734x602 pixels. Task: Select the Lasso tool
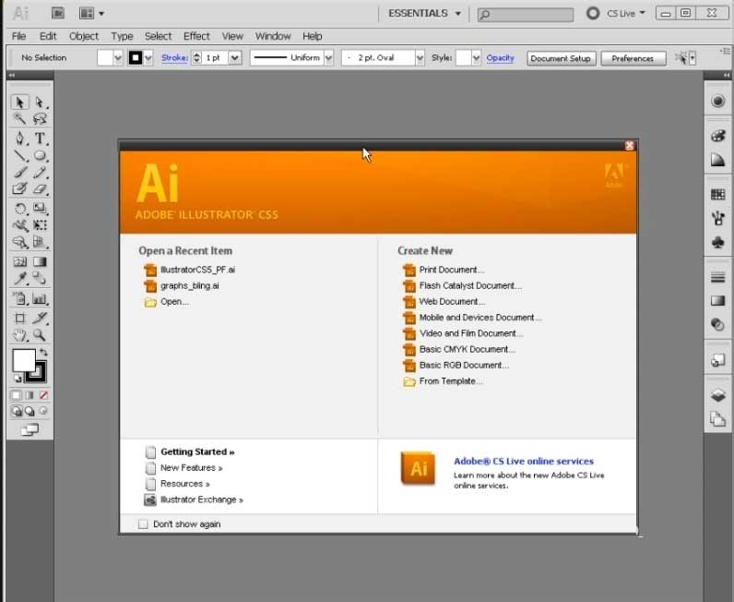click(x=40, y=119)
